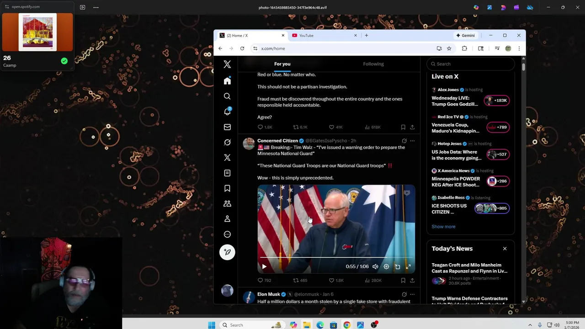Play the Tim Walz video

pyautogui.click(x=264, y=266)
